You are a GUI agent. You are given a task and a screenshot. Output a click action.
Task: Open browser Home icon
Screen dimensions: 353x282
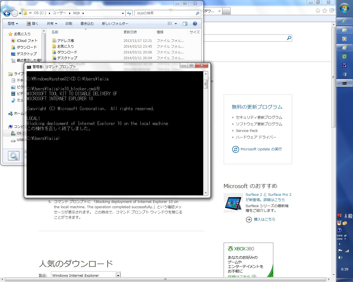click(318, 11)
